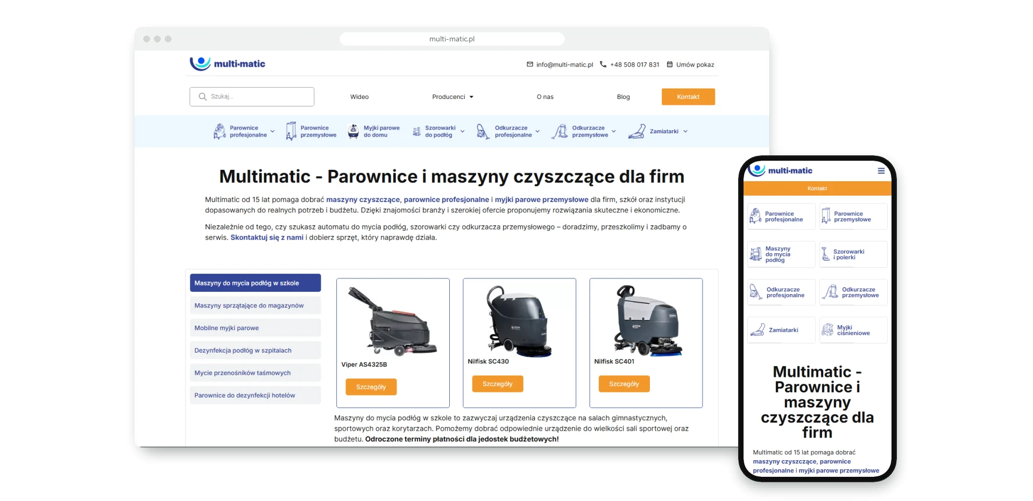Select tab Dezynfekcja podłóg w szpitalach

point(256,350)
